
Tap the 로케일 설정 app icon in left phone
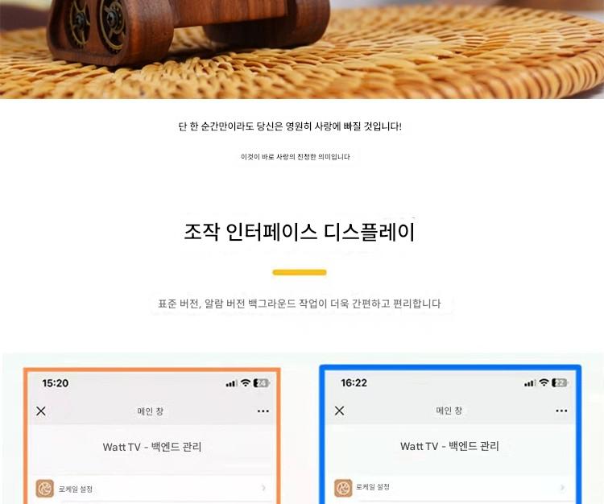click(x=44, y=488)
